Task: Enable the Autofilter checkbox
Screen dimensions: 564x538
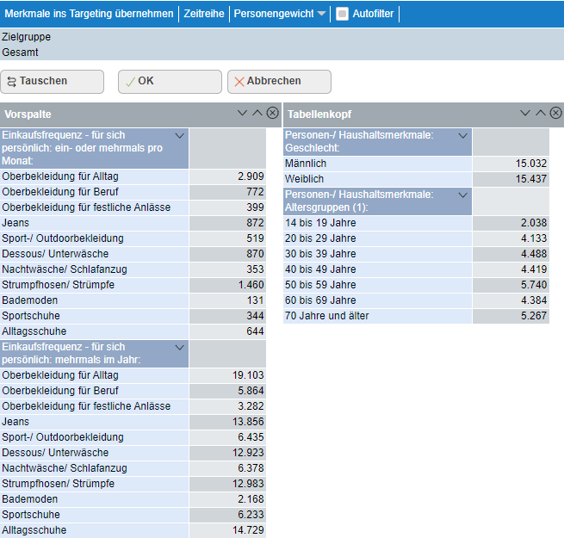Action: [x=342, y=14]
